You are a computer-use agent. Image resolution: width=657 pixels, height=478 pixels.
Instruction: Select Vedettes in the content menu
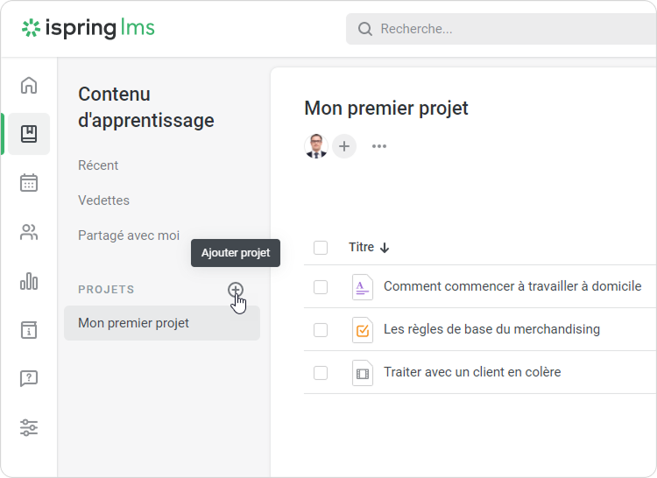pyautogui.click(x=103, y=200)
